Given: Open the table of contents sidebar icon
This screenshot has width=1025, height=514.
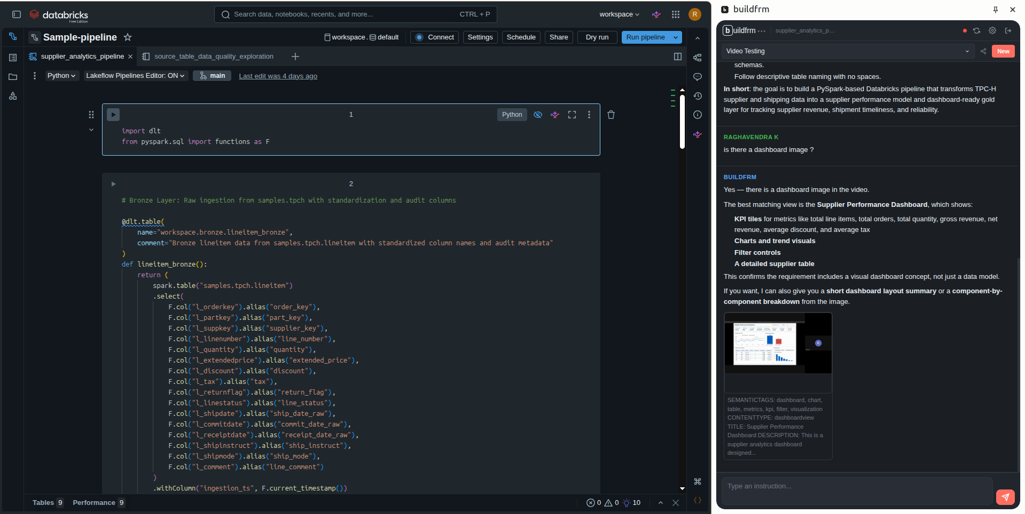Looking at the screenshot, I should coord(13,57).
